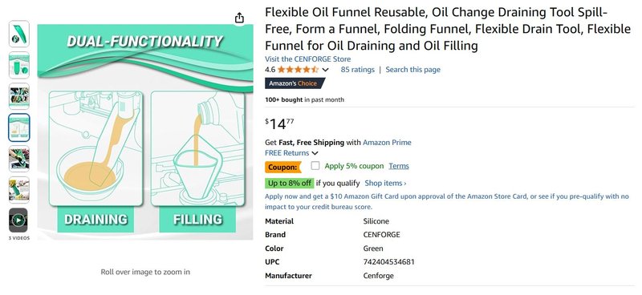The image size is (642, 295).
Task: Open the 85 ratings link
Action: (357, 70)
